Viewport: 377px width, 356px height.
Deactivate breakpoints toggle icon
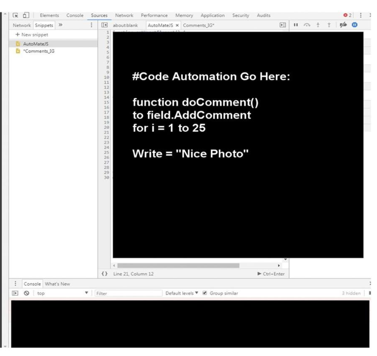pos(343,25)
